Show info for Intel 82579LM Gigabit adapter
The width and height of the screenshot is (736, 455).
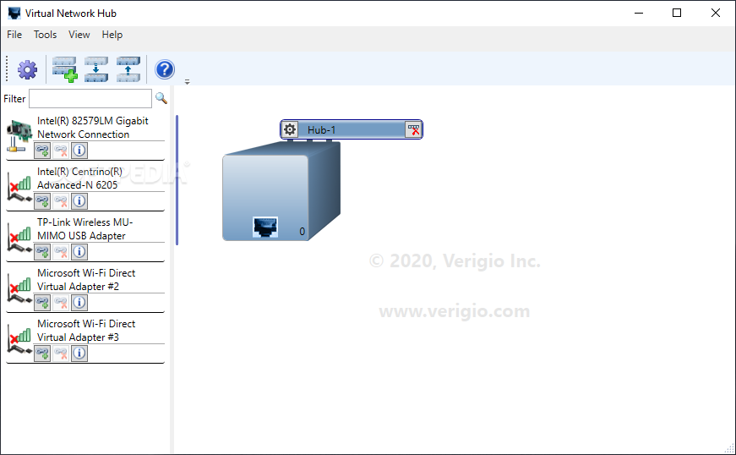pos(79,151)
